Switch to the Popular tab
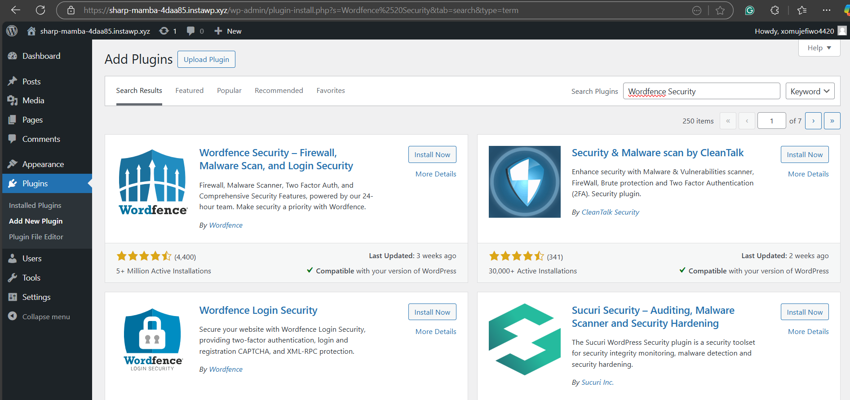This screenshot has width=850, height=400. click(x=229, y=91)
